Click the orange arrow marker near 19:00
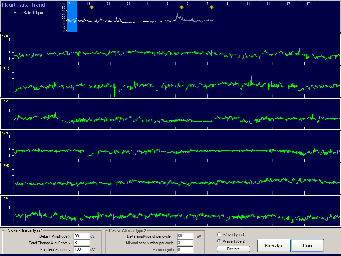 92,7
